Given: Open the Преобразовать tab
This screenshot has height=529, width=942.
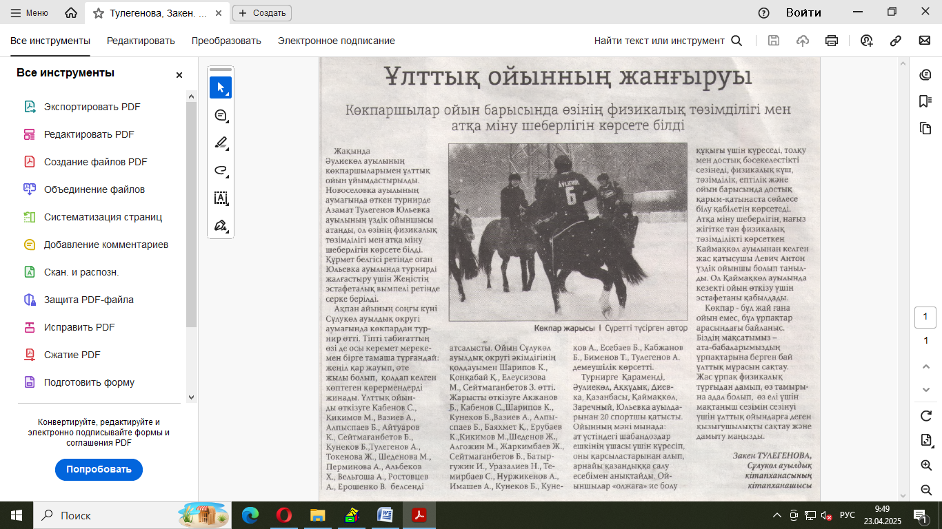Looking at the screenshot, I should 226,41.
